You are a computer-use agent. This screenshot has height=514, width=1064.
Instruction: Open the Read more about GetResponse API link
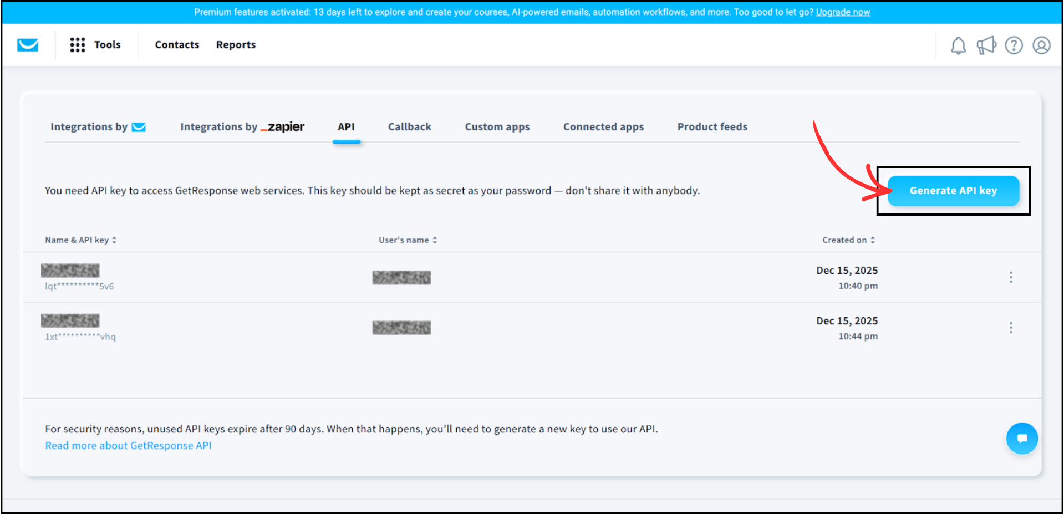(128, 445)
